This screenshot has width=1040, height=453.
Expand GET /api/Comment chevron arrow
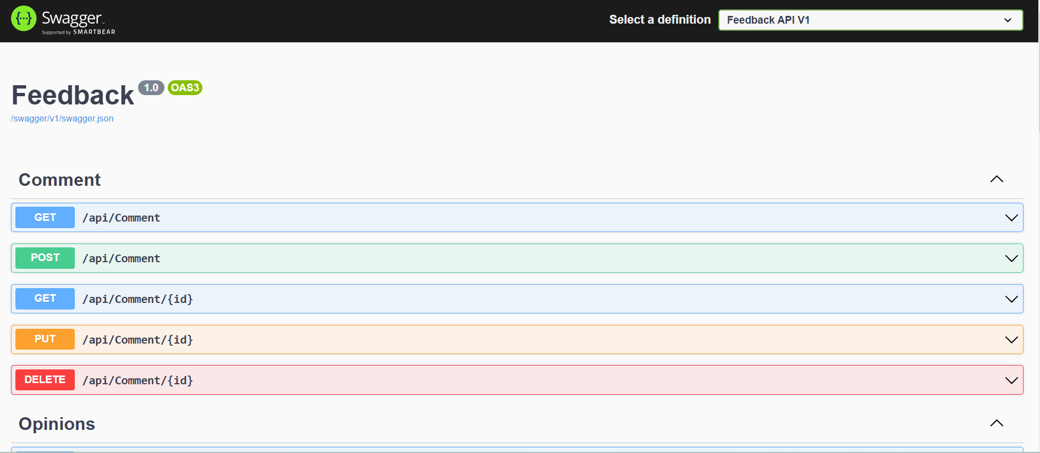(x=1011, y=218)
